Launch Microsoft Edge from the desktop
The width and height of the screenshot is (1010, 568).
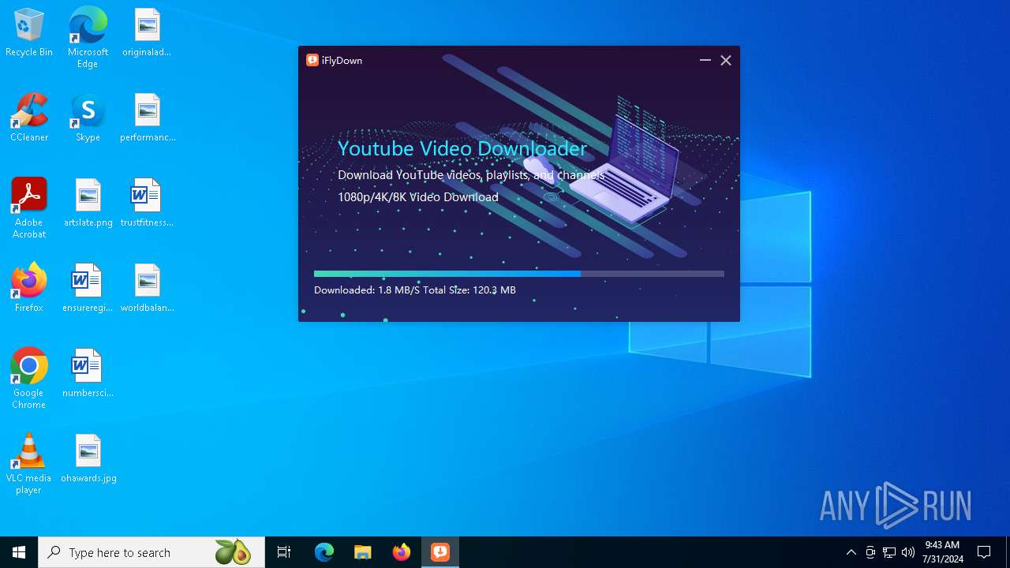pos(88,37)
